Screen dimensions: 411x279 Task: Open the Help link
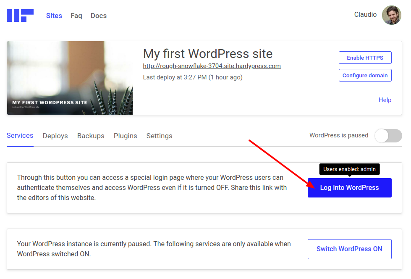click(385, 100)
